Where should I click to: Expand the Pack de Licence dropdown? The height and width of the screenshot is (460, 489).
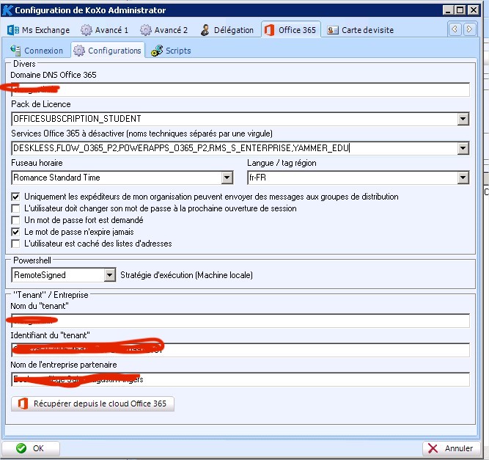coord(463,119)
